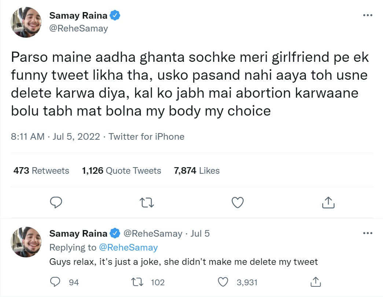Like the "Guys relax" reply tweet
The height and width of the screenshot is (297, 383).
tap(223, 282)
